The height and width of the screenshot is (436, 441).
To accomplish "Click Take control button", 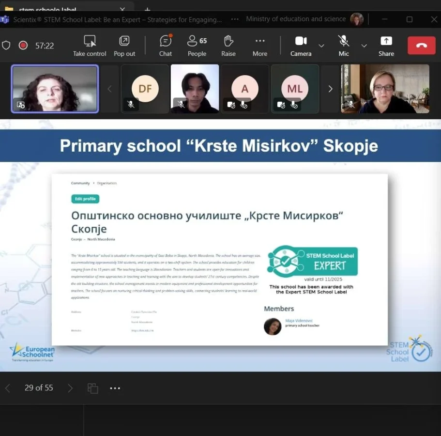I will click(x=90, y=46).
